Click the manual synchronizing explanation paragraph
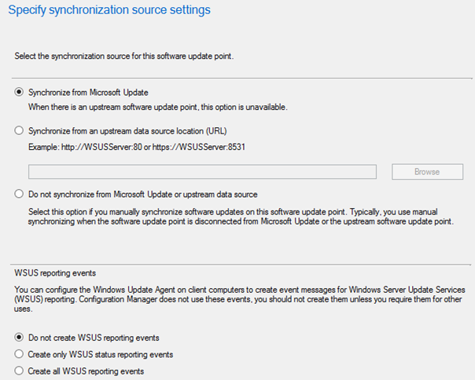The height and width of the screenshot is (380, 475). pos(241,217)
